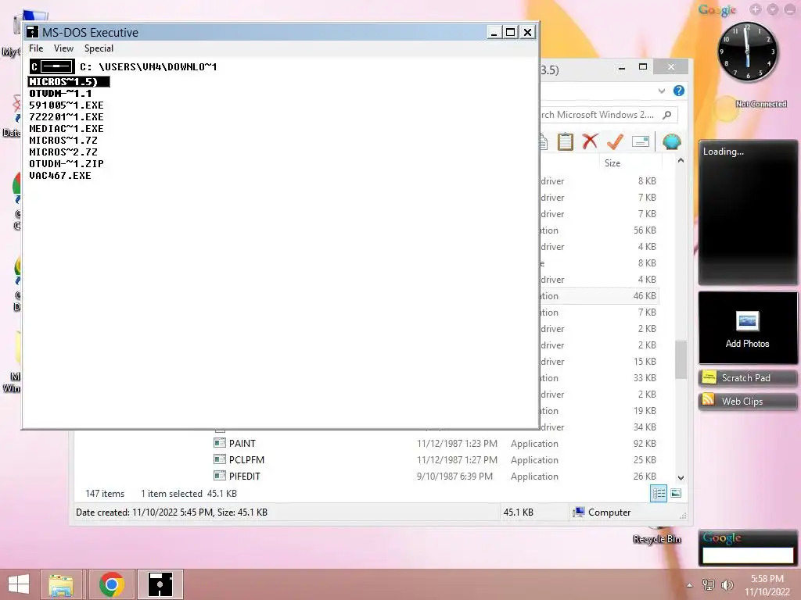Click the Computer icon in Explorer status bar
Screen dimensions: 801x600
(578, 512)
